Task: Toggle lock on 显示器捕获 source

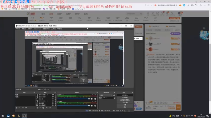Action: click(x=55, y=105)
